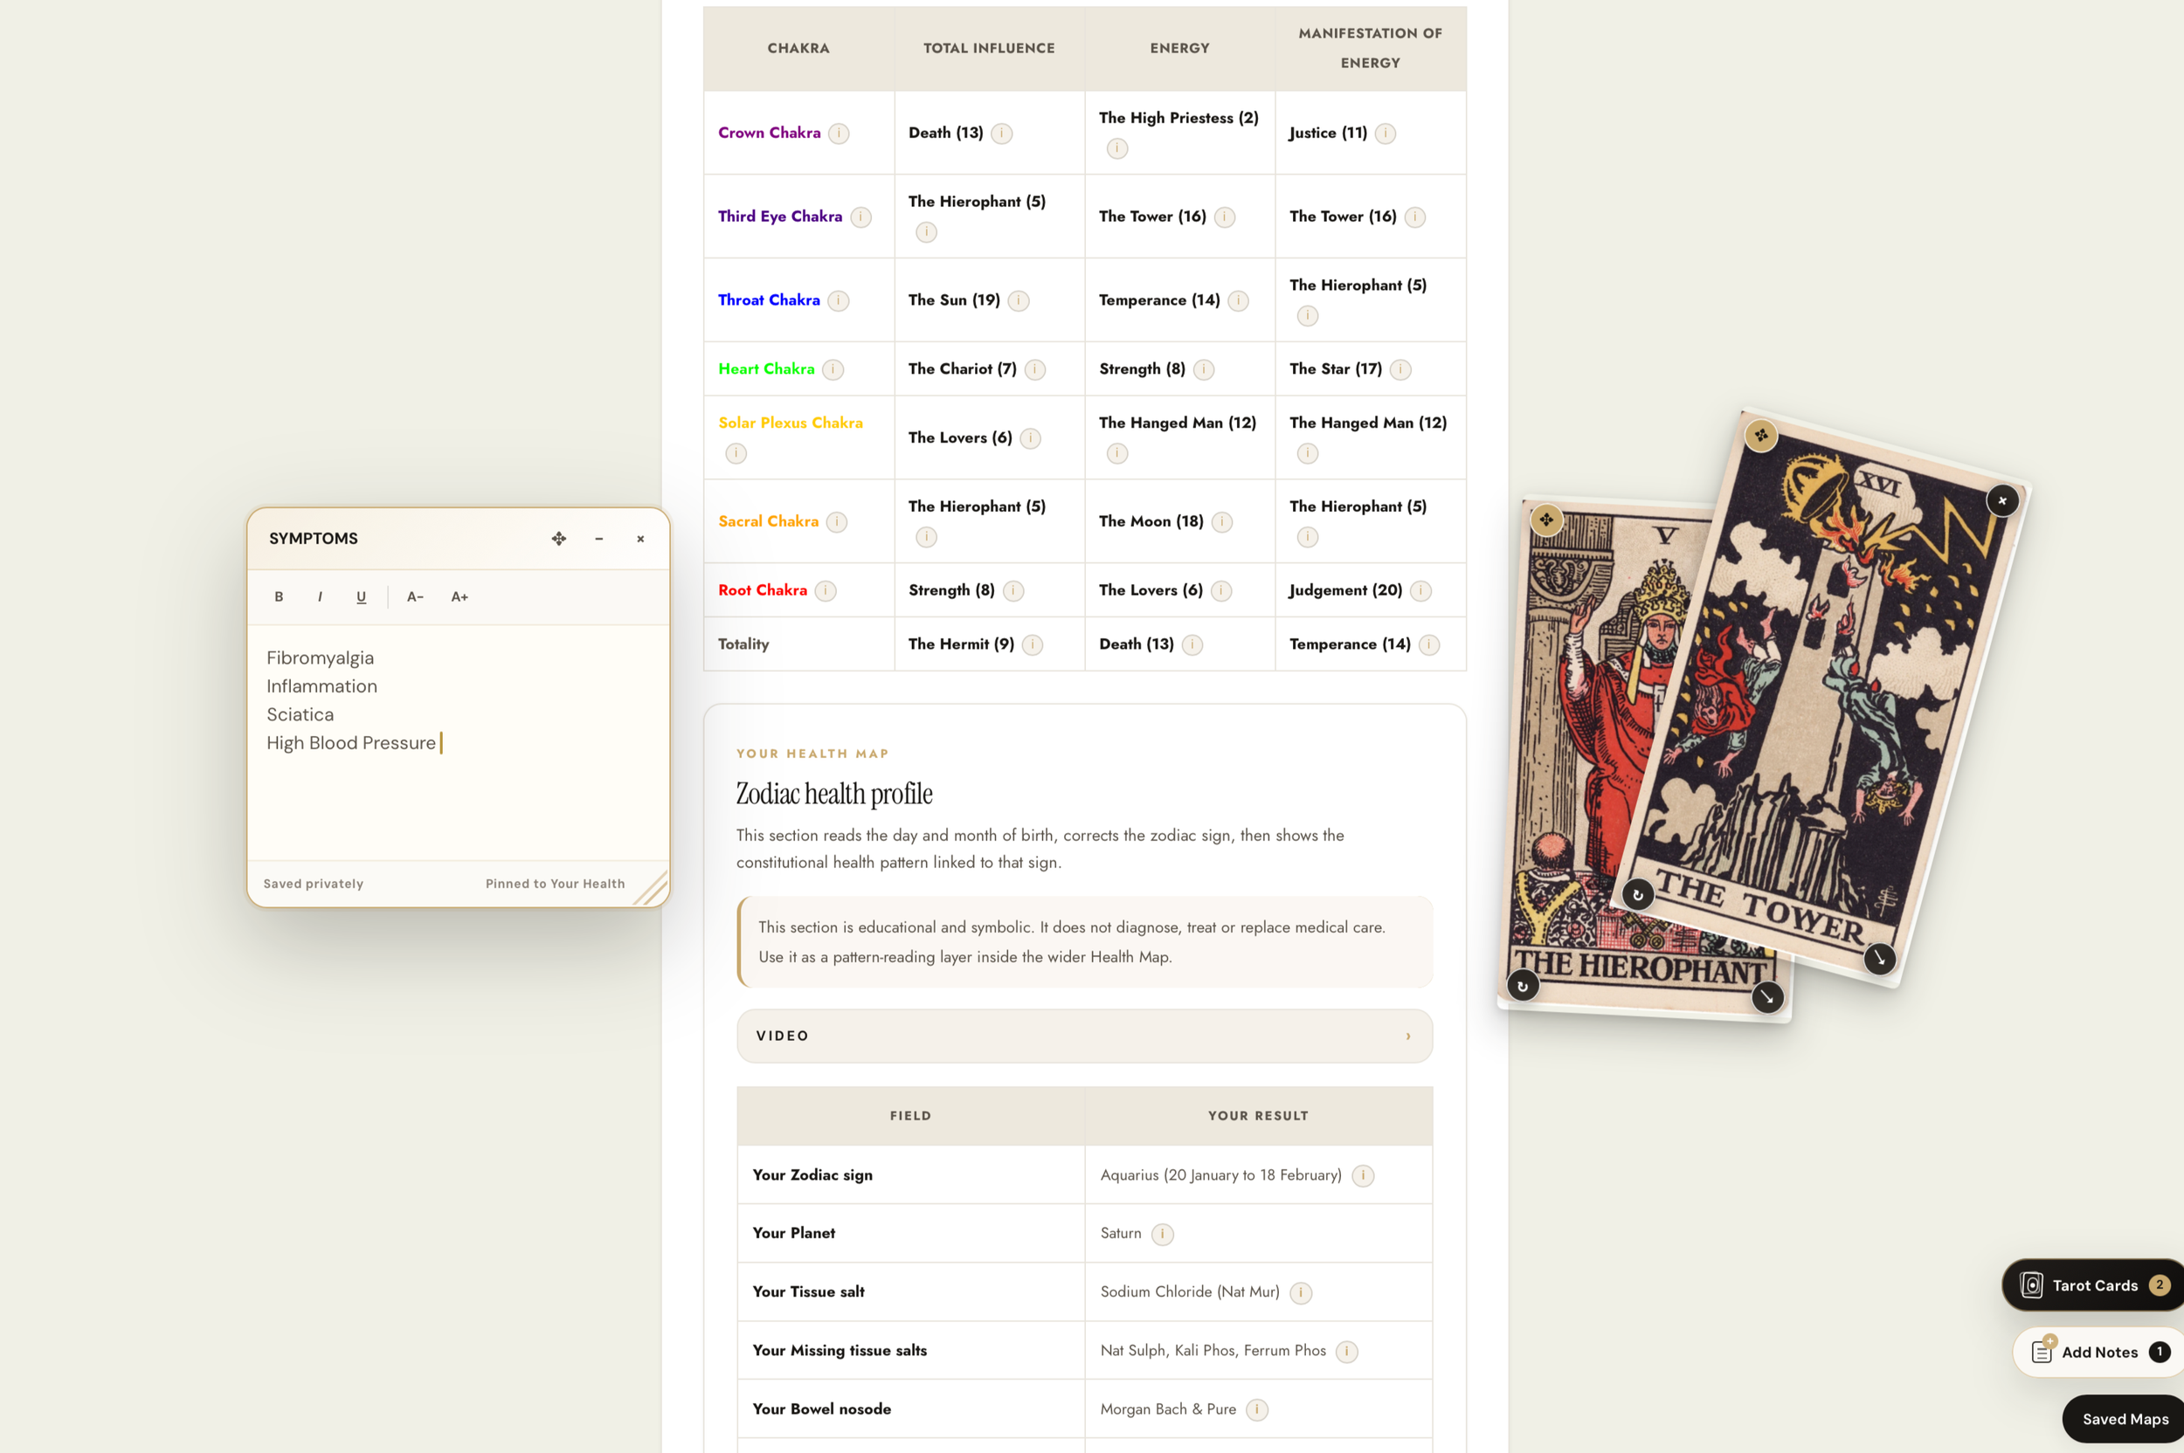Click info icon for Missing tissue salts
The height and width of the screenshot is (1453, 2184).
pos(1346,1351)
